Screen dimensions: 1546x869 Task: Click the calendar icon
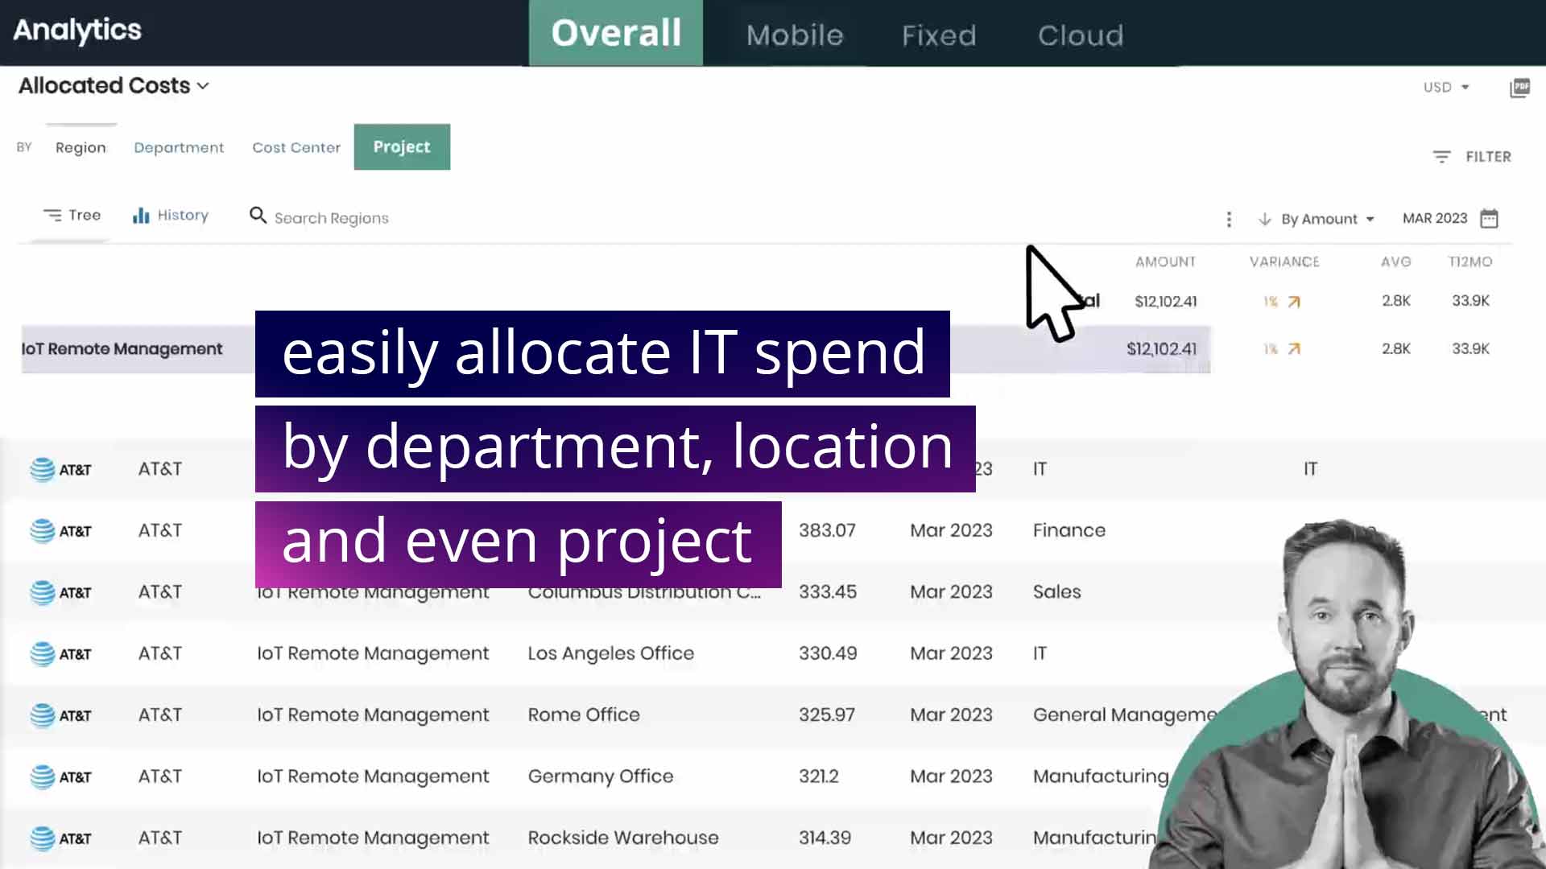(1490, 219)
